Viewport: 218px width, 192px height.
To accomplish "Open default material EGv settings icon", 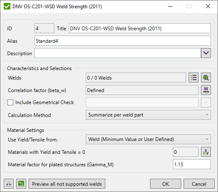I will point(206,152).
